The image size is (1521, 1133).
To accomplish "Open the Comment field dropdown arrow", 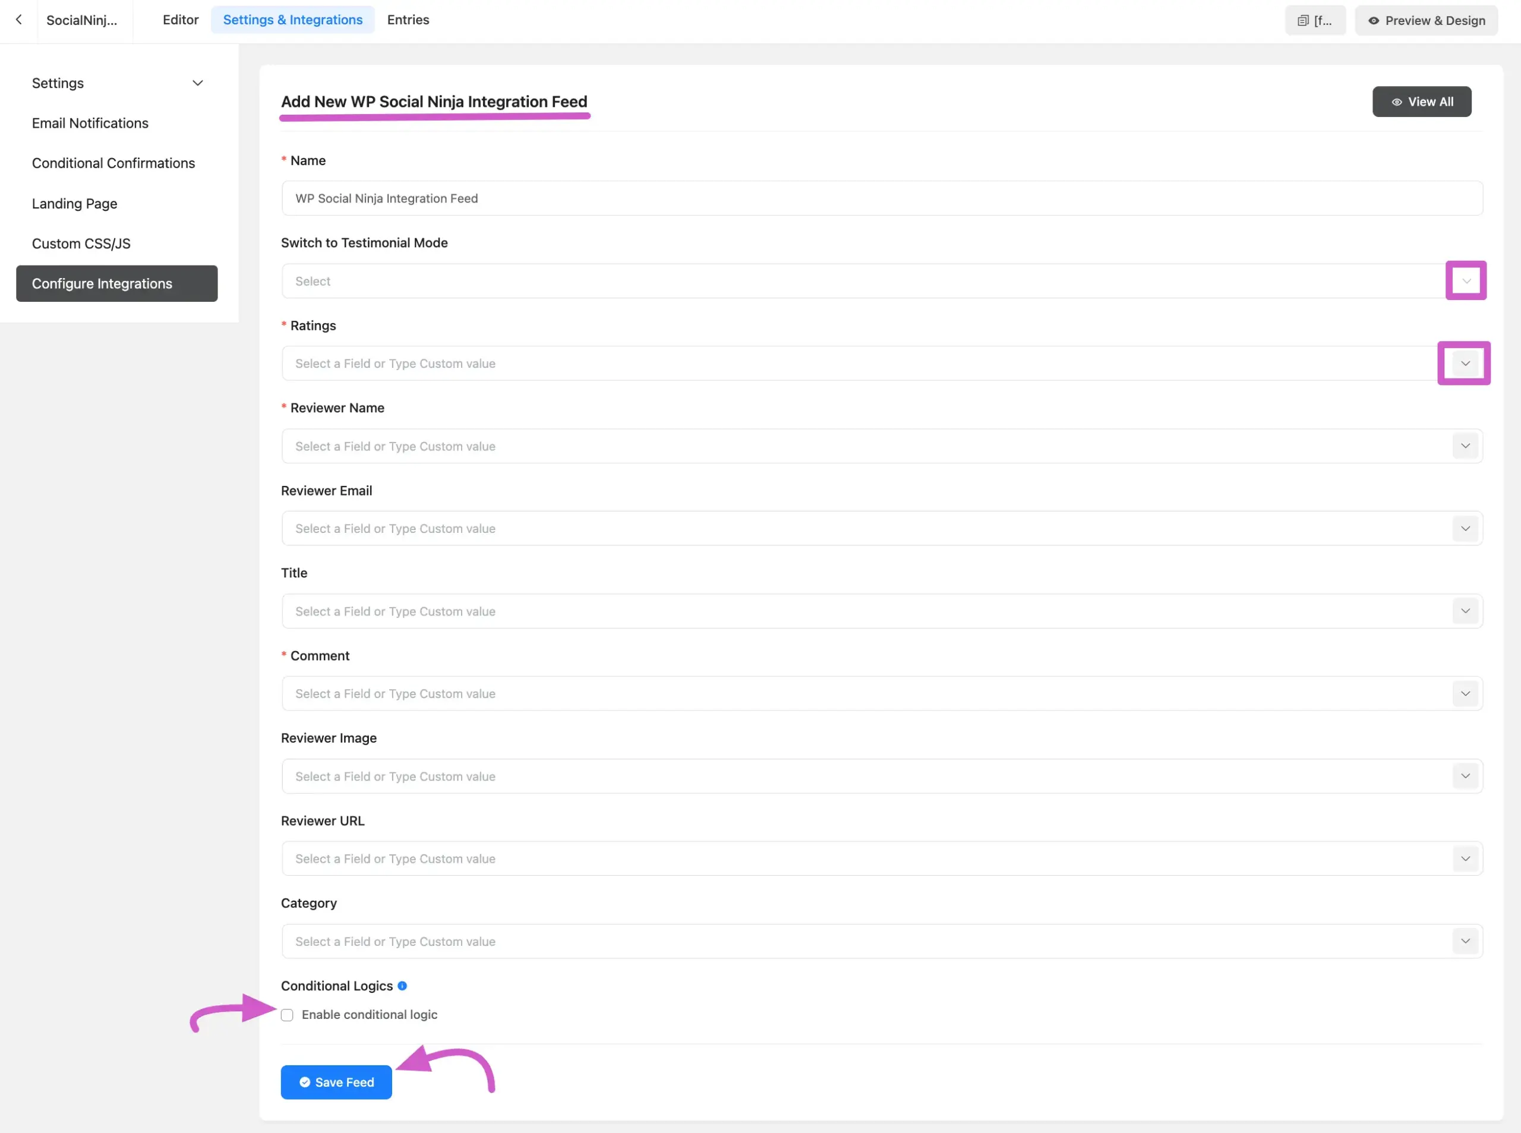I will pyautogui.click(x=1465, y=693).
